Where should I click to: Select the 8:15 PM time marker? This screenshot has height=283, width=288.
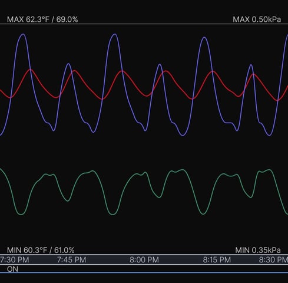click(x=217, y=260)
